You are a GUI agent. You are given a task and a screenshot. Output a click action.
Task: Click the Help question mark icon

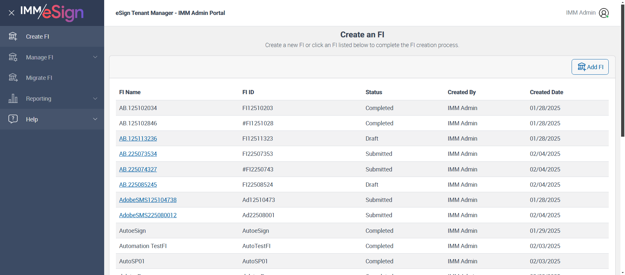[13, 119]
